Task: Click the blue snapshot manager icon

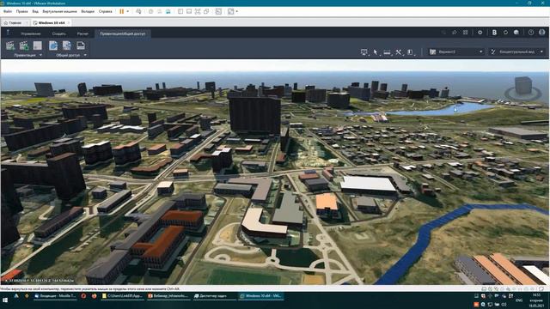Action: pos(168,11)
